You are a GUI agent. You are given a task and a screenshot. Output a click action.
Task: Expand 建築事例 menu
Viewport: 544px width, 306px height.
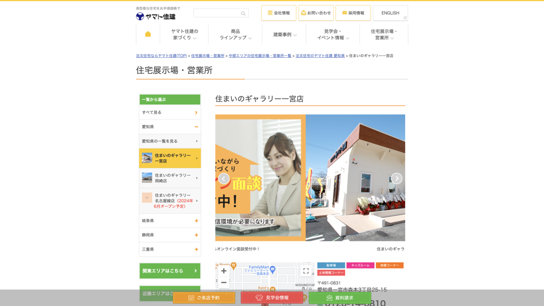coord(284,35)
